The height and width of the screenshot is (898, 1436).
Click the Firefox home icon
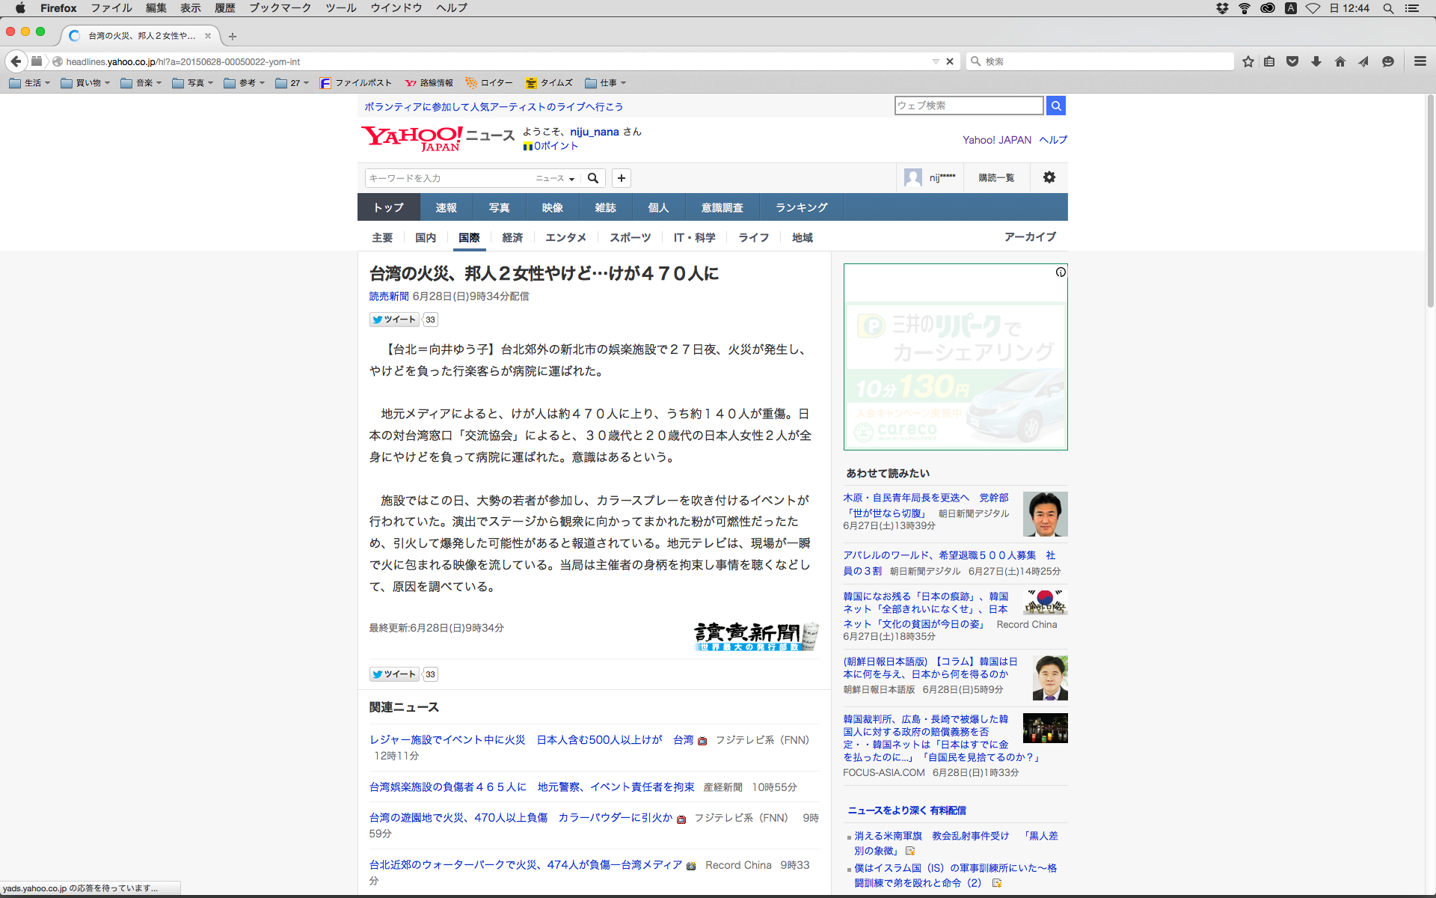click(x=1340, y=61)
